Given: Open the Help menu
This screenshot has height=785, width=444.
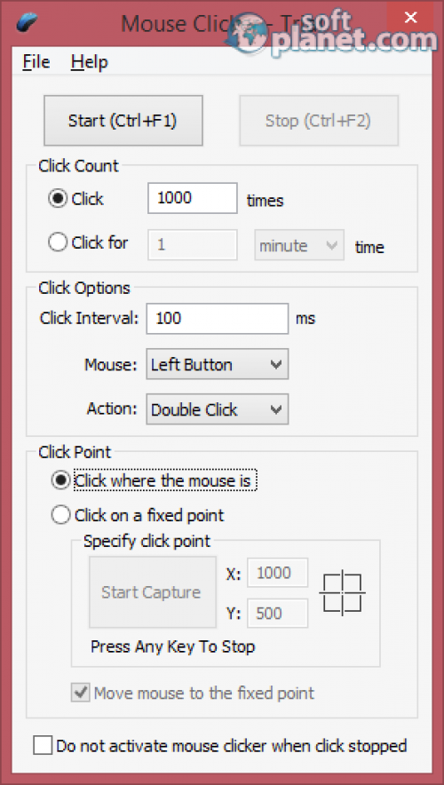Looking at the screenshot, I should (x=90, y=62).
